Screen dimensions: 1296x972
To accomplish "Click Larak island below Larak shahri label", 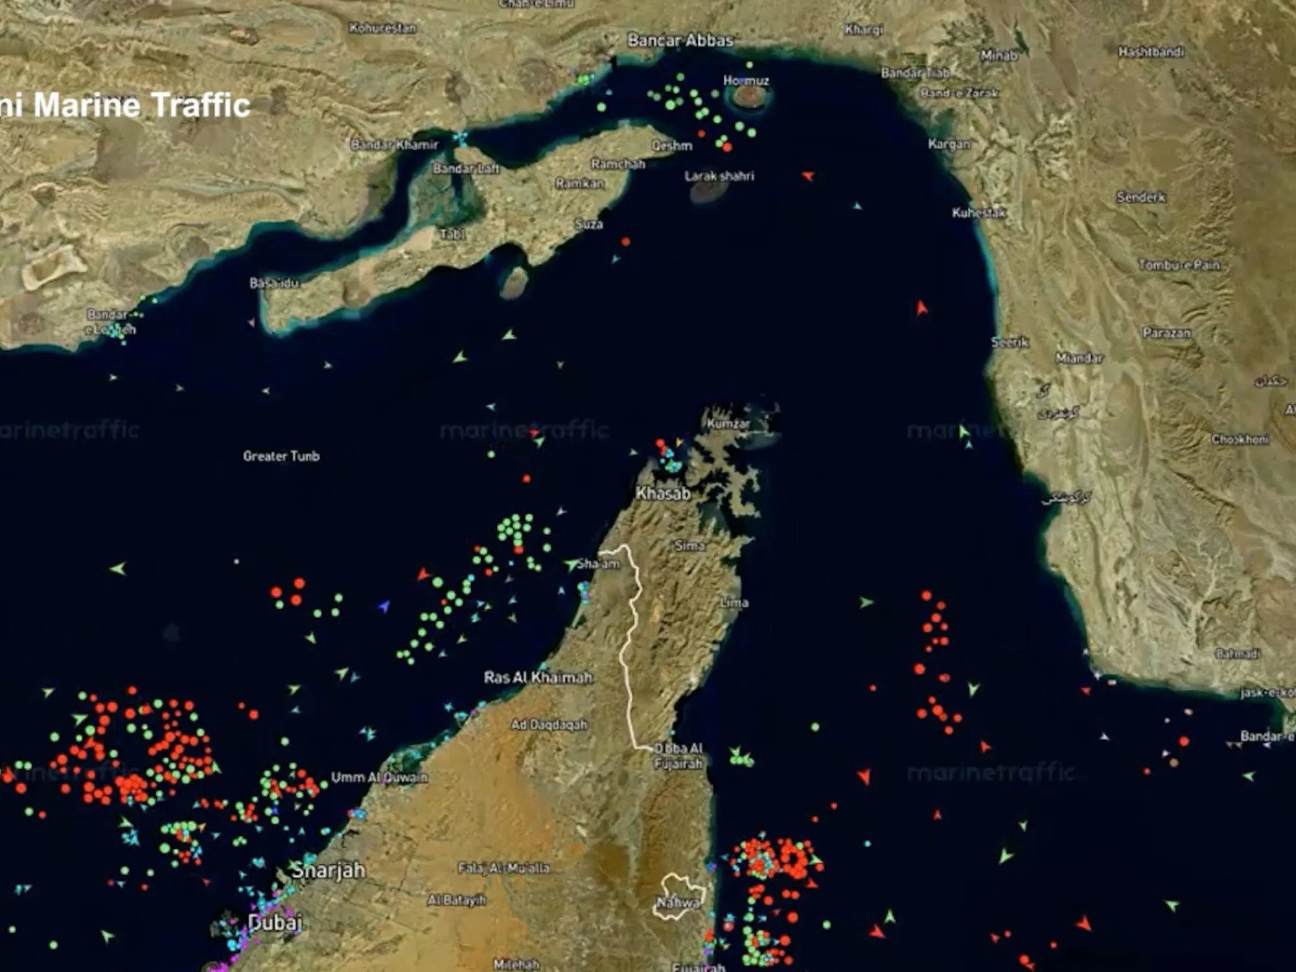I will click(708, 191).
